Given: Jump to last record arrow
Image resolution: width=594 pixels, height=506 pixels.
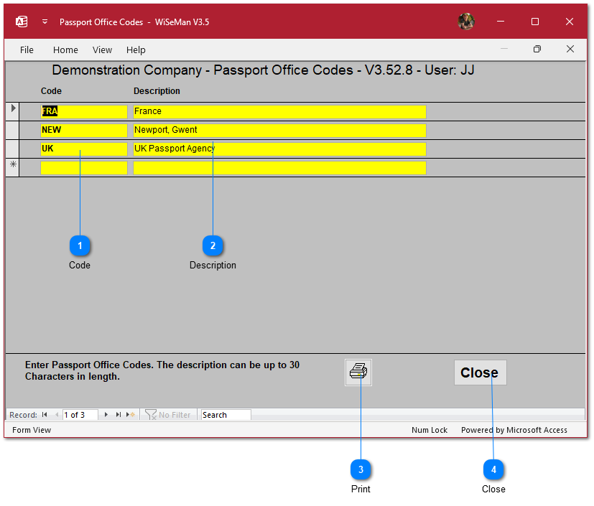Looking at the screenshot, I should pos(119,415).
